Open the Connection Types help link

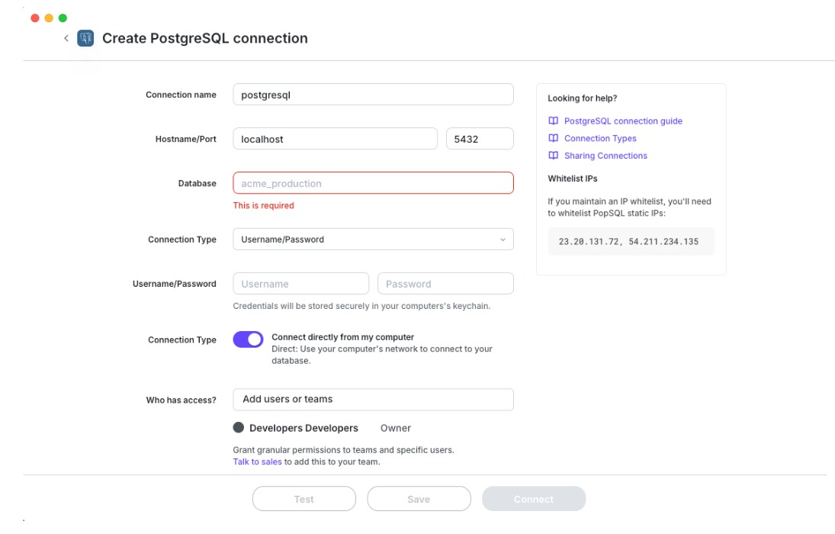(x=600, y=139)
